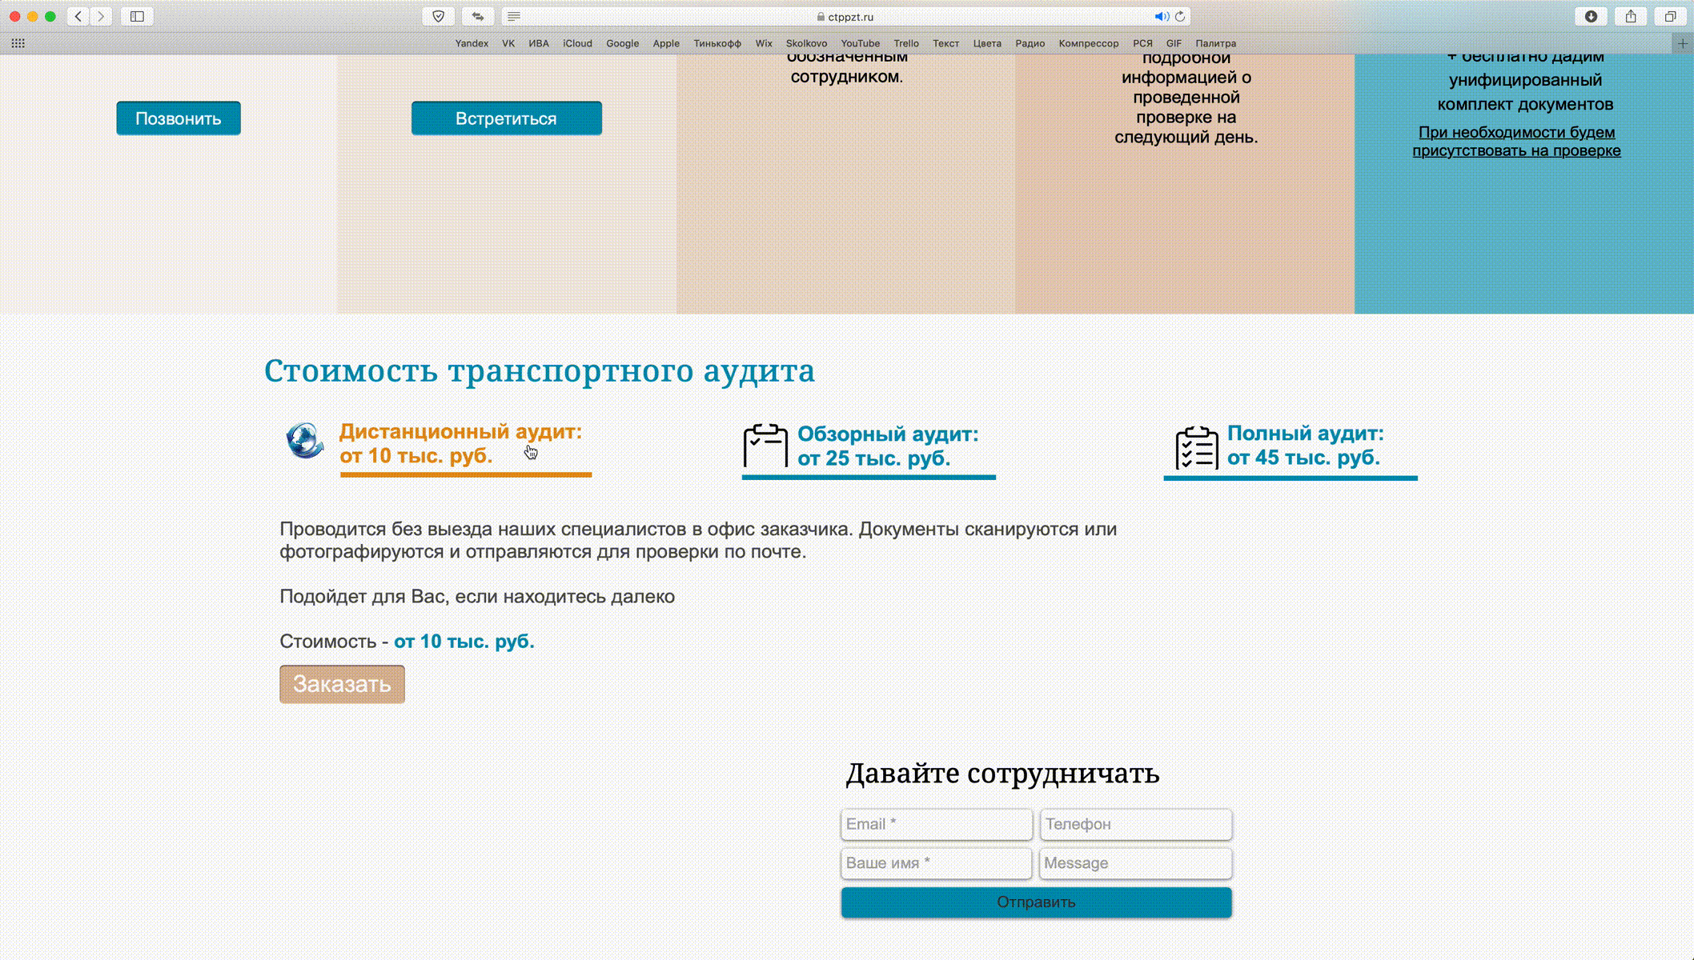Focus the Телефон field
Image resolution: width=1694 pixels, height=960 pixels.
pos(1135,824)
